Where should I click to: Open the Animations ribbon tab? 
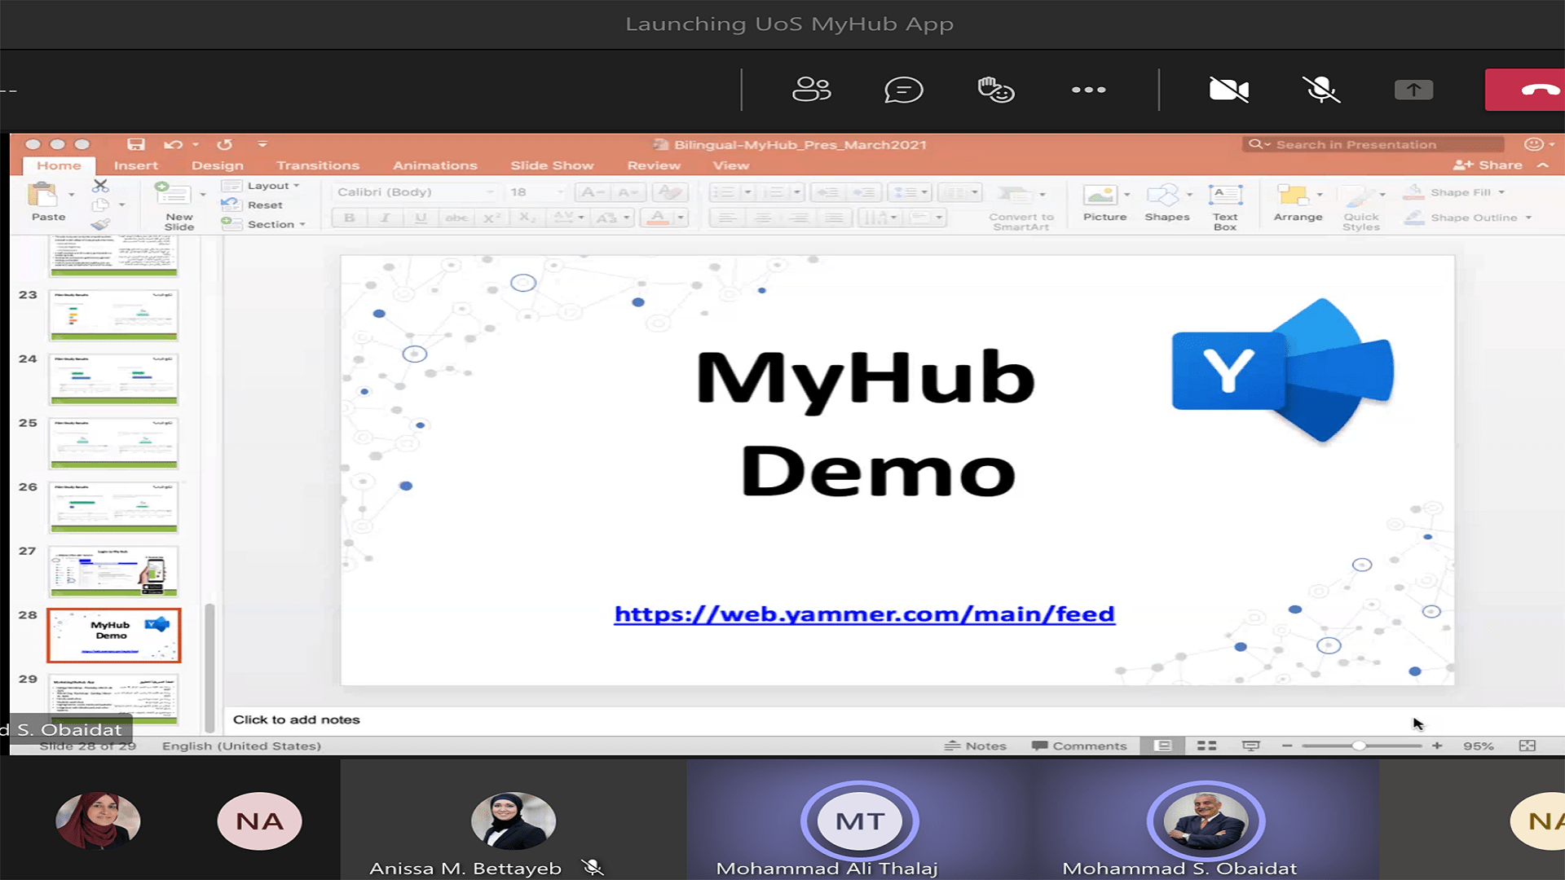point(434,165)
